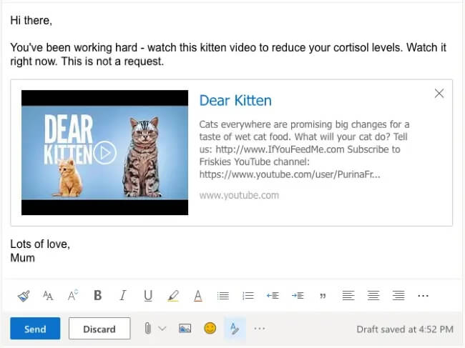Click the paperclip attach icon
Image resolution: width=465 pixels, height=348 pixels.
click(147, 328)
